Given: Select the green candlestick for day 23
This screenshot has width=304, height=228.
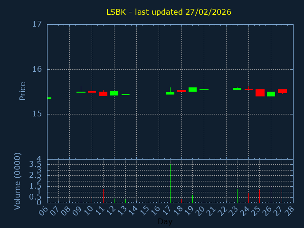Looking at the screenshot, I should 237,89.
